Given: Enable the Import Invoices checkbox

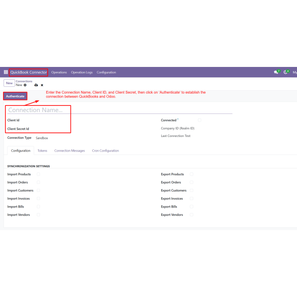Looking at the screenshot, I should pos(39,198).
